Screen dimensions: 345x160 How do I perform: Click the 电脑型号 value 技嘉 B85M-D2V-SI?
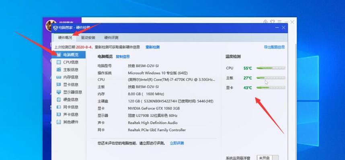pos(143,66)
